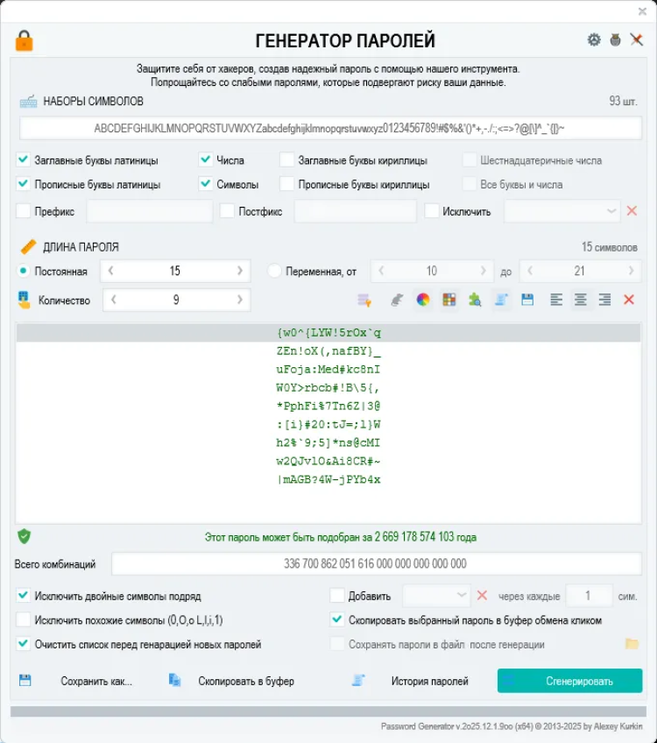Enable the Префикс checkbox

(x=24, y=211)
